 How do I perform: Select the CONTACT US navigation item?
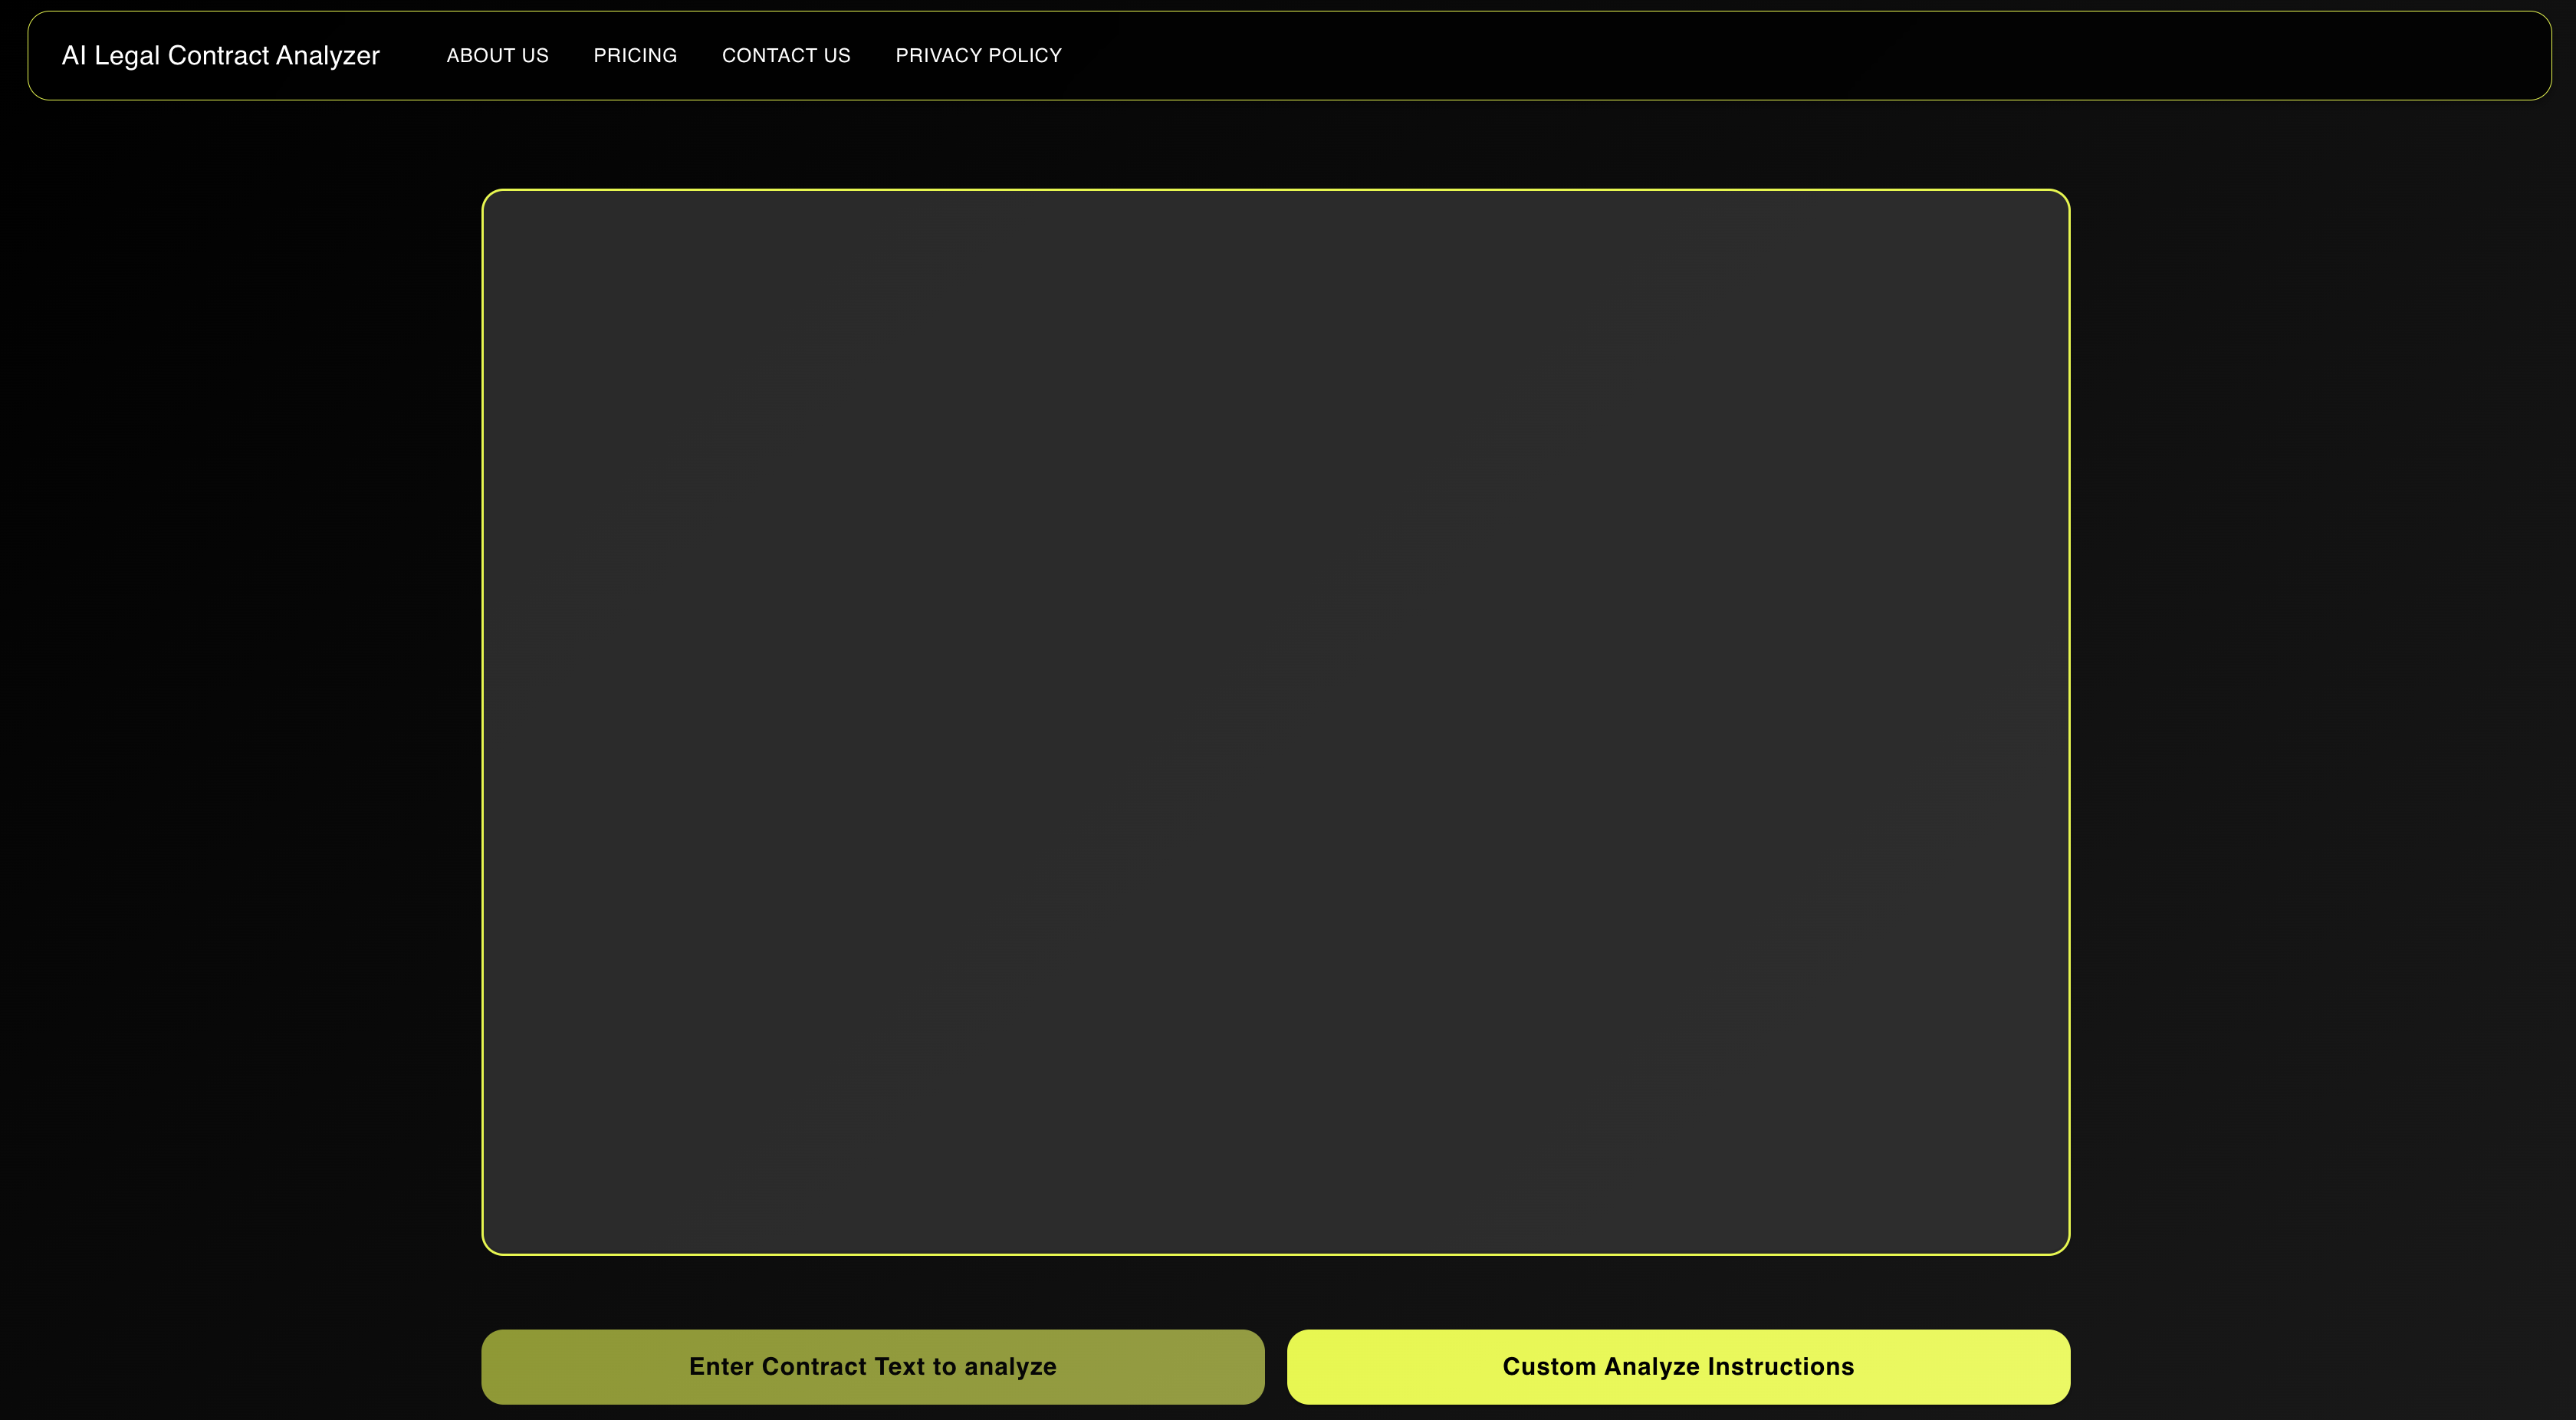[786, 56]
